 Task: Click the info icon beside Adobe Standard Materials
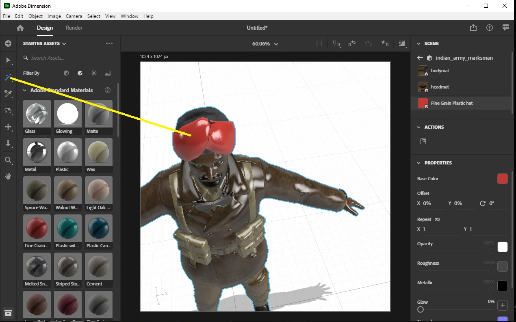point(108,90)
